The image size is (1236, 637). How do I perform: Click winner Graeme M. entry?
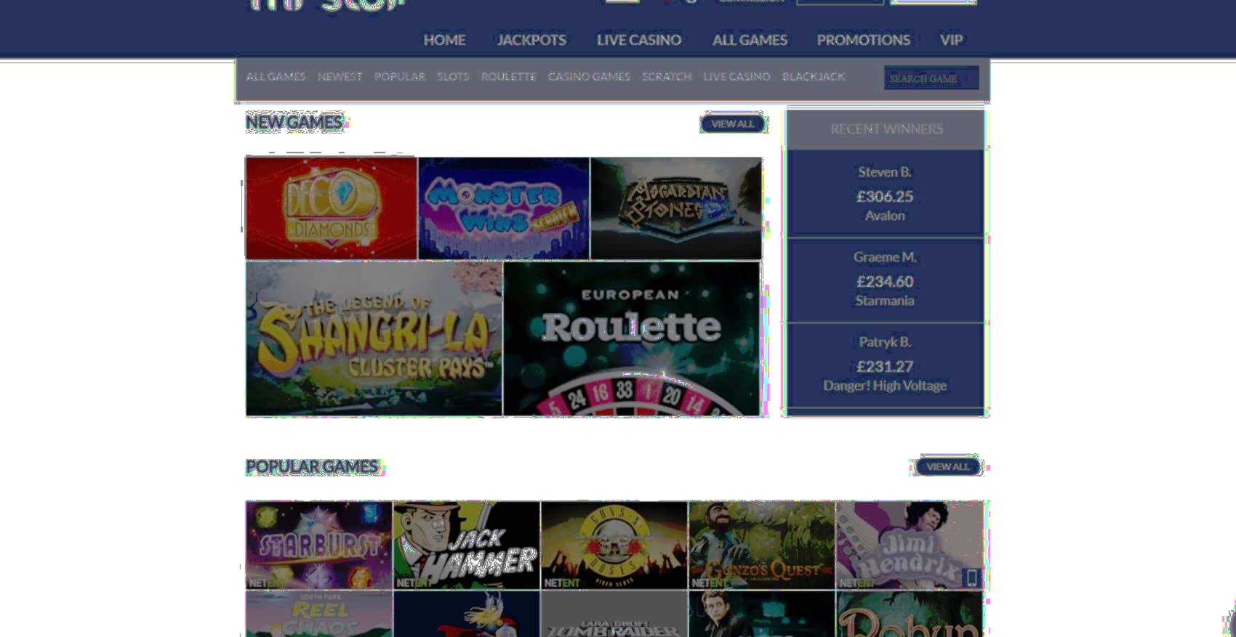(x=885, y=257)
